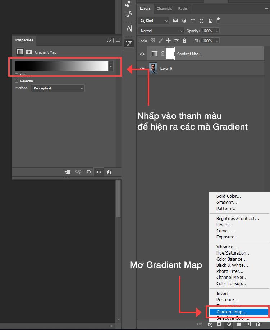Create a new layer group
Image resolution: width=270 pixels, height=330 pixels.
pyautogui.click(x=239, y=324)
